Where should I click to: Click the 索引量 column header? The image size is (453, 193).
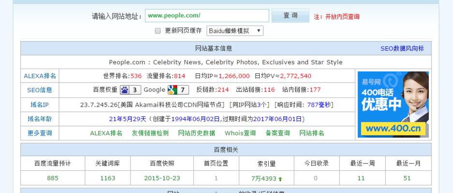[266, 164]
